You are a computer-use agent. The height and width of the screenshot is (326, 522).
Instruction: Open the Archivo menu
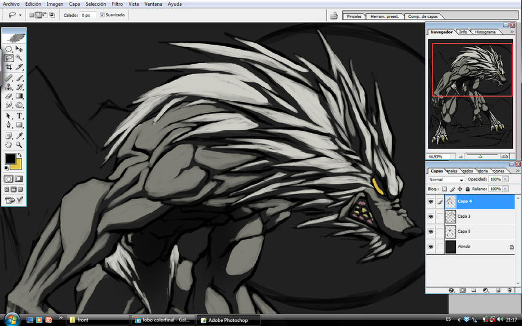coord(11,4)
